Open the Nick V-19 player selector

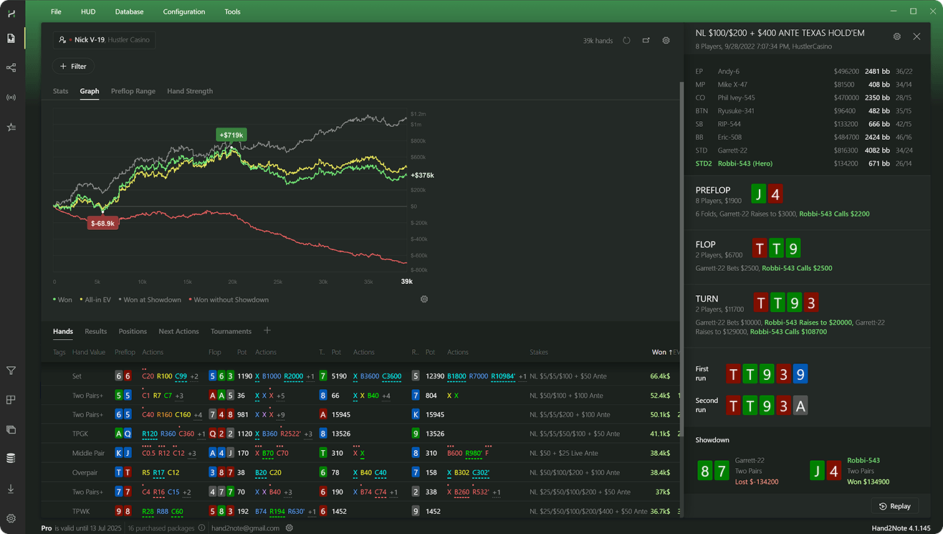104,40
